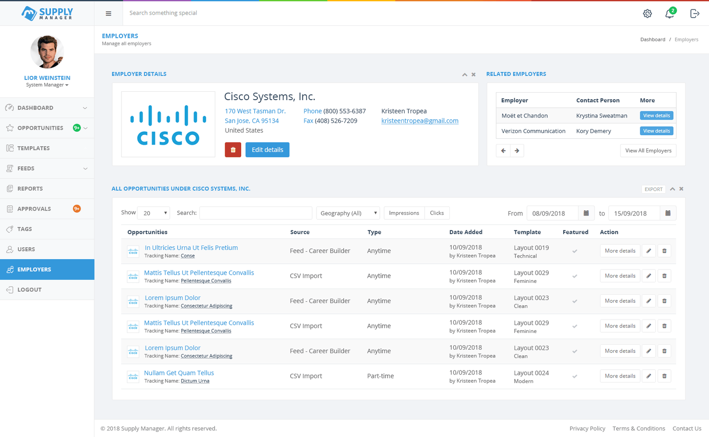Screen dimensions: 709x437
Task: Click the Export button
Action: pos(654,189)
